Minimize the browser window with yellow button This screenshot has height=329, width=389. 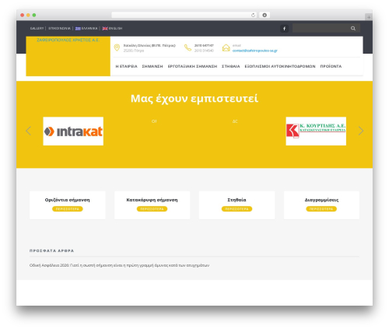click(28, 15)
